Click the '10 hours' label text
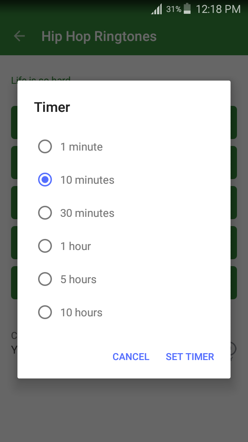Viewport: 248px width, 442px height. pos(81,313)
